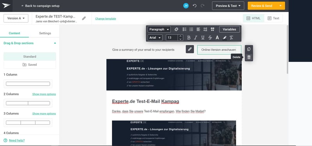Open the Version A dropdown
Viewport: 312px width, 146px height.
point(16,18)
